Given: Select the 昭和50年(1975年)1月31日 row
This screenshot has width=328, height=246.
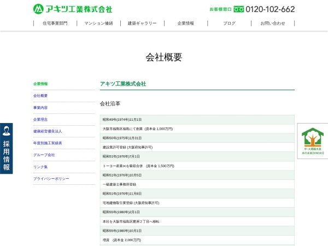Looking at the screenshot, I should pos(197,138).
